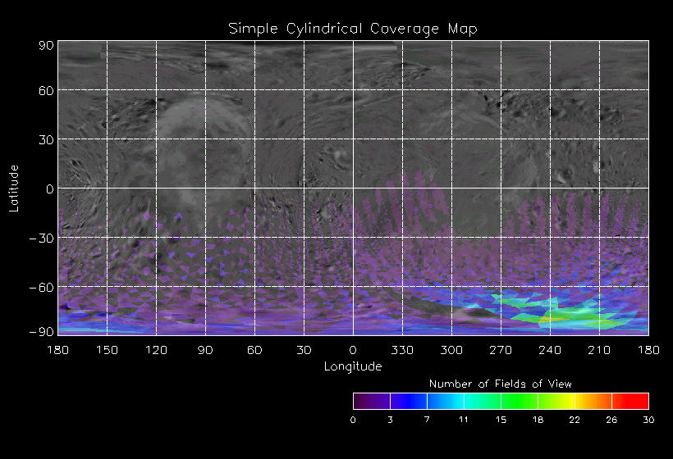Select the cyan-green 11–15 color bar segment

483,401
